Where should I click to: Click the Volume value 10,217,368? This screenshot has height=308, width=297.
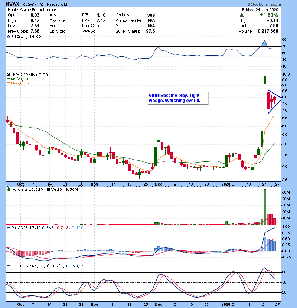pyautogui.click(x=267, y=31)
